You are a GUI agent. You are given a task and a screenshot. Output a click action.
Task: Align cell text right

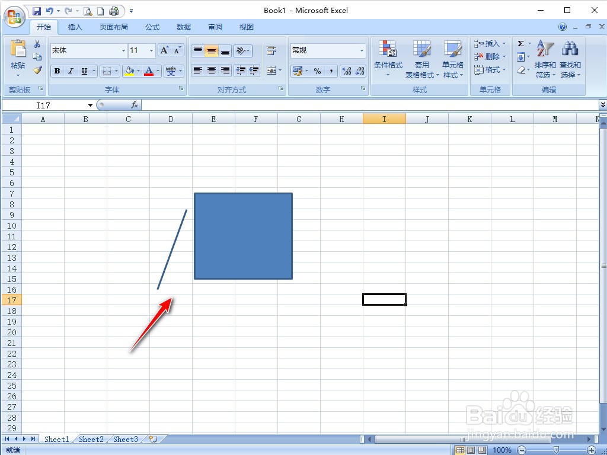(225, 71)
